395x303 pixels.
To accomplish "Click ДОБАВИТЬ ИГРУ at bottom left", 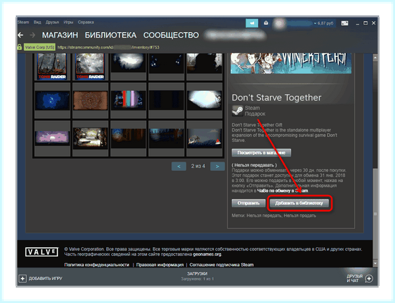I will 45,279.
